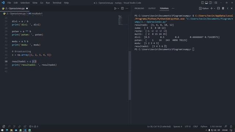The height and width of the screenshot is (132, 235).
Task: Click unsaved dot on Operaciones.py tab
Action: (x=27, y=8)
